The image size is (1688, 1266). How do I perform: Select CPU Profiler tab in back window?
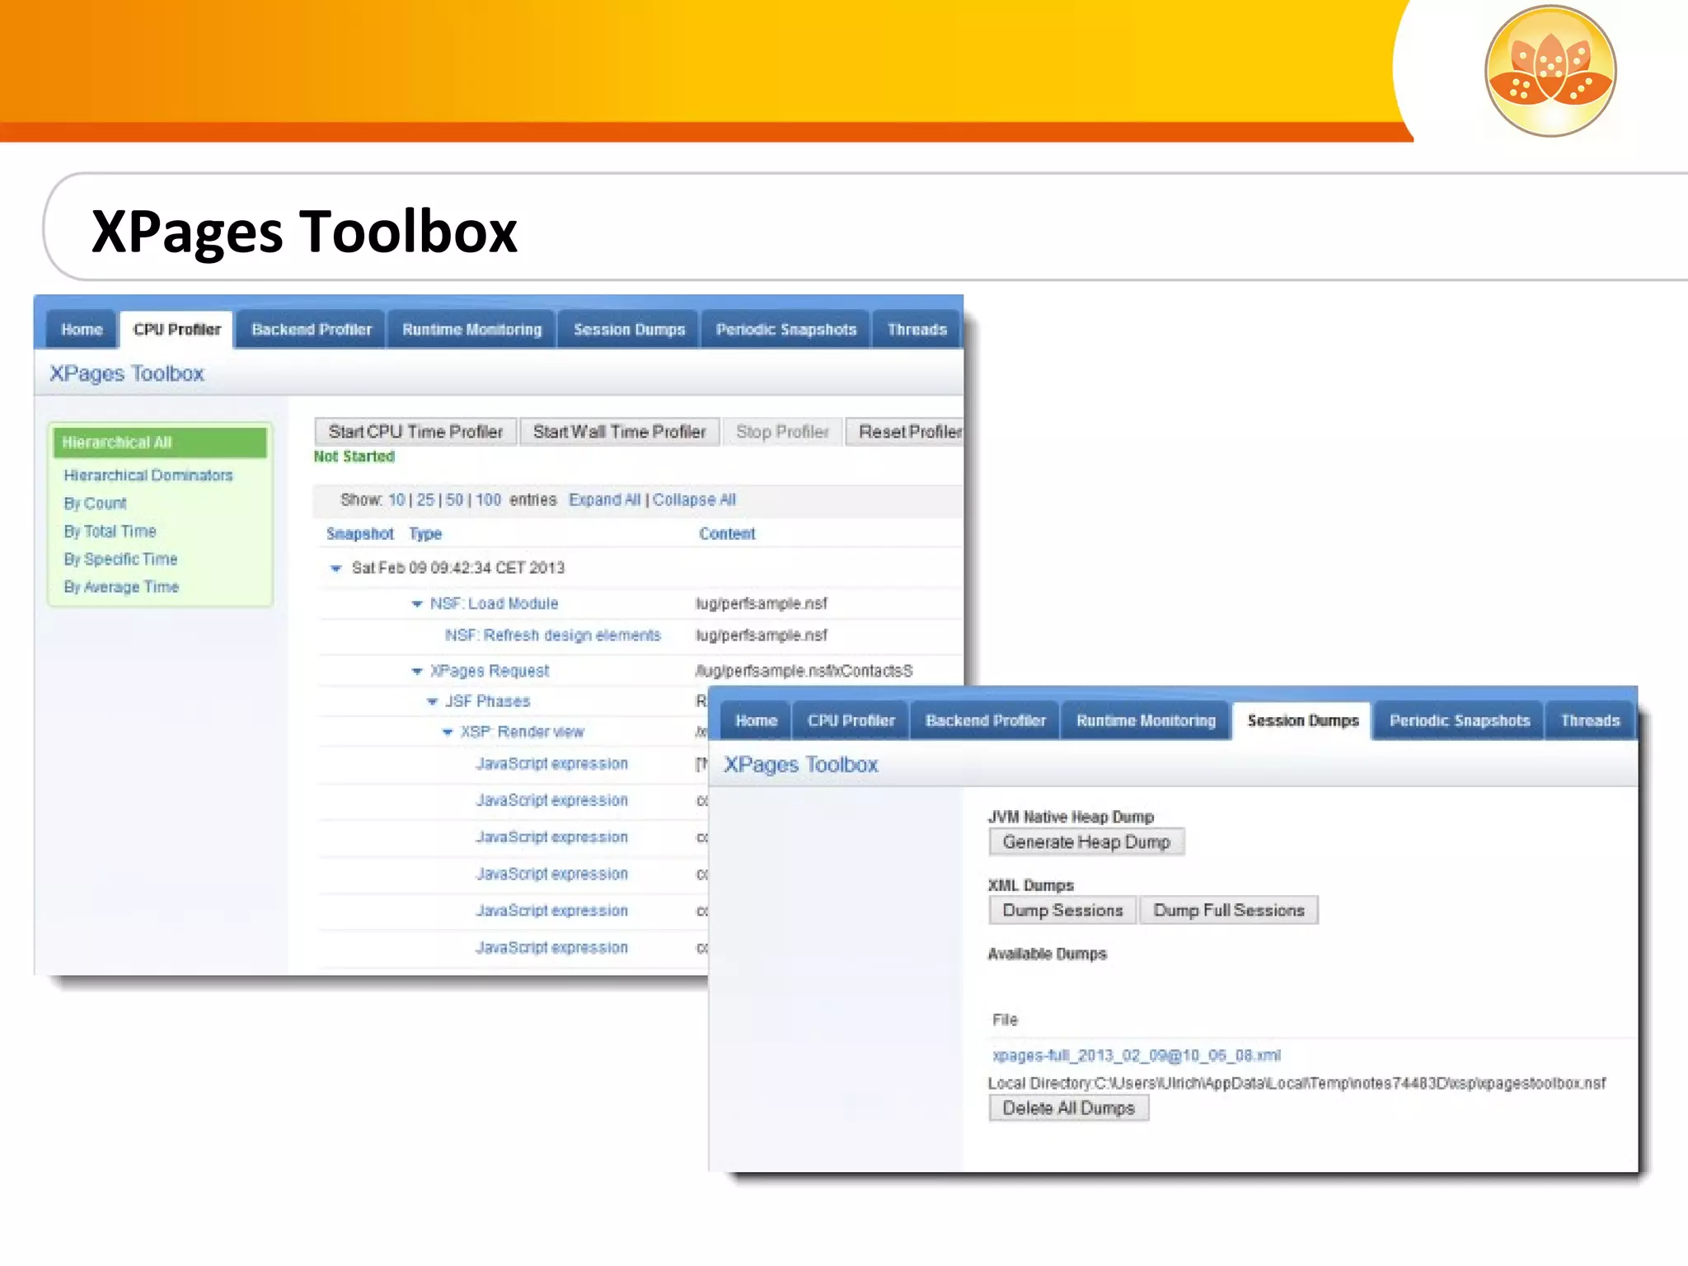[177, 330]
